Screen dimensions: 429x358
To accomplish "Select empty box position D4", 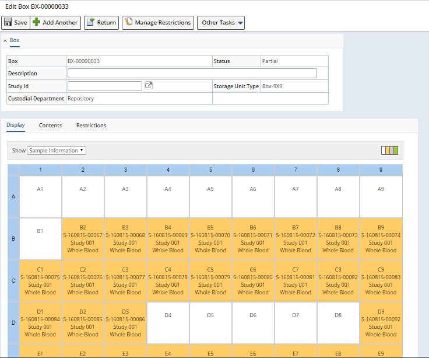I will click(x=168, y=323).
